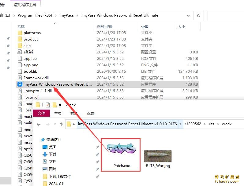Click properties checkmark icon in crack title bar
Viewport: 244px width, 186px height.
(x=48, y=105)
